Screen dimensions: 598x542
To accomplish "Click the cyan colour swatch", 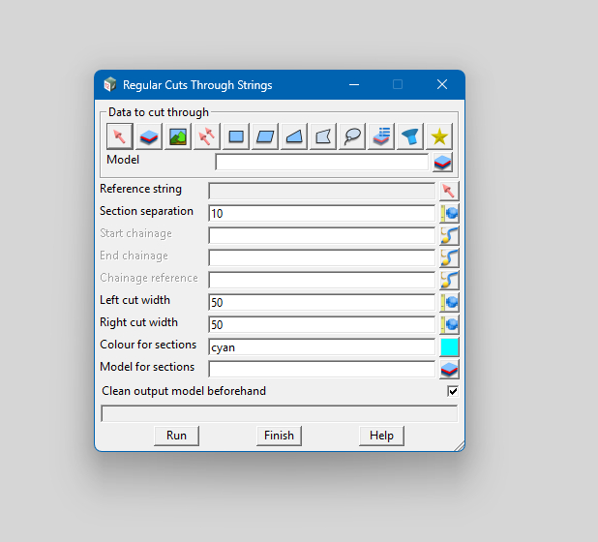I will pos(449,346).
